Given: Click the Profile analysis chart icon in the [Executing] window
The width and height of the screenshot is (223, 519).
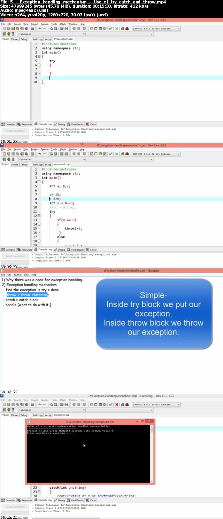Looking at the screenshot, I should [123, 404].
